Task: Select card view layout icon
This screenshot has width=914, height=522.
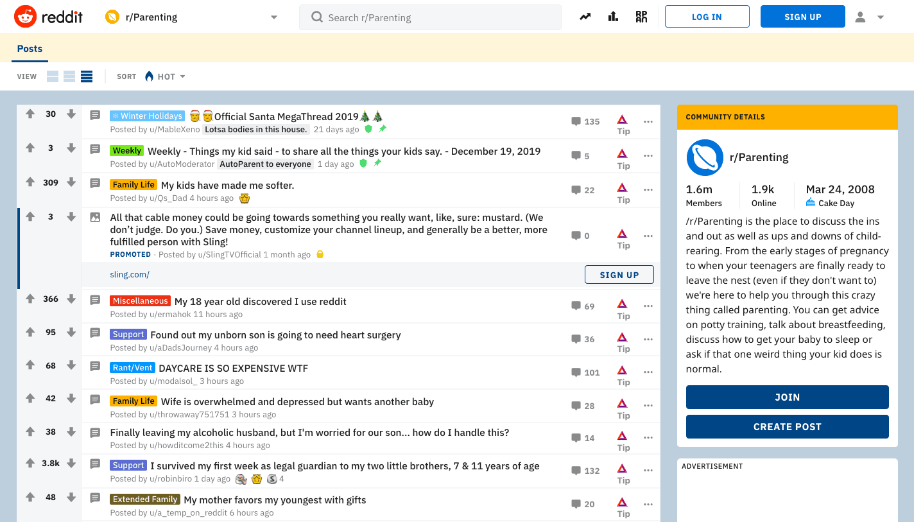Action: (x=53, y=76)
